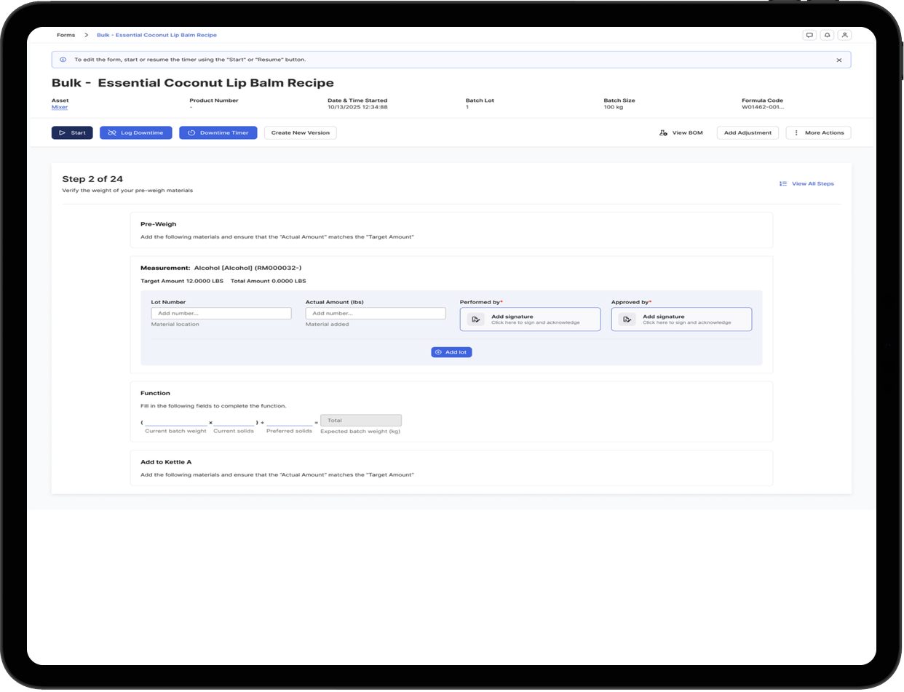The width and height of the screenshot is (904, 692).
Task: Open the user profile icon
Action: (x=844, y=35)
